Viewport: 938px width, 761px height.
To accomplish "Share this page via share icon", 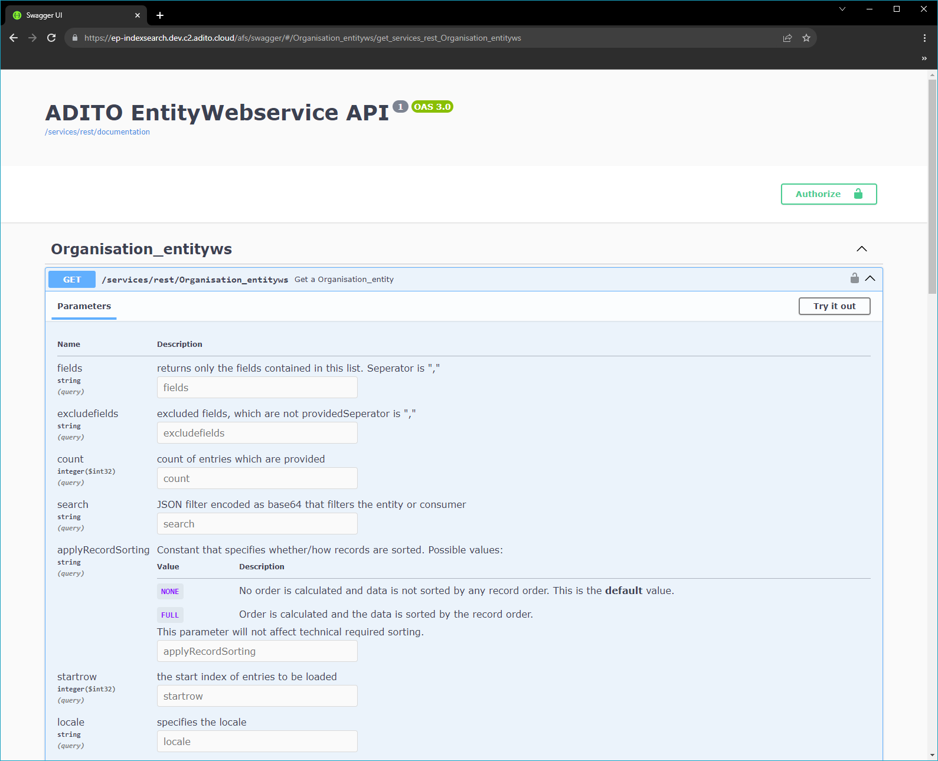I will coord(787,38).
